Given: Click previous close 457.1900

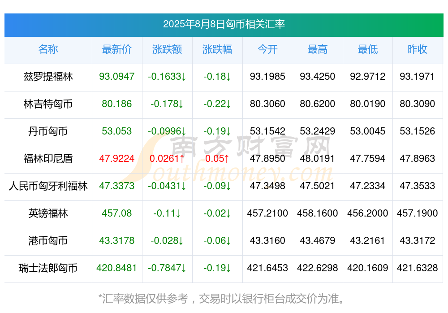Looking at the screenshot, I should tap(418, 213).
